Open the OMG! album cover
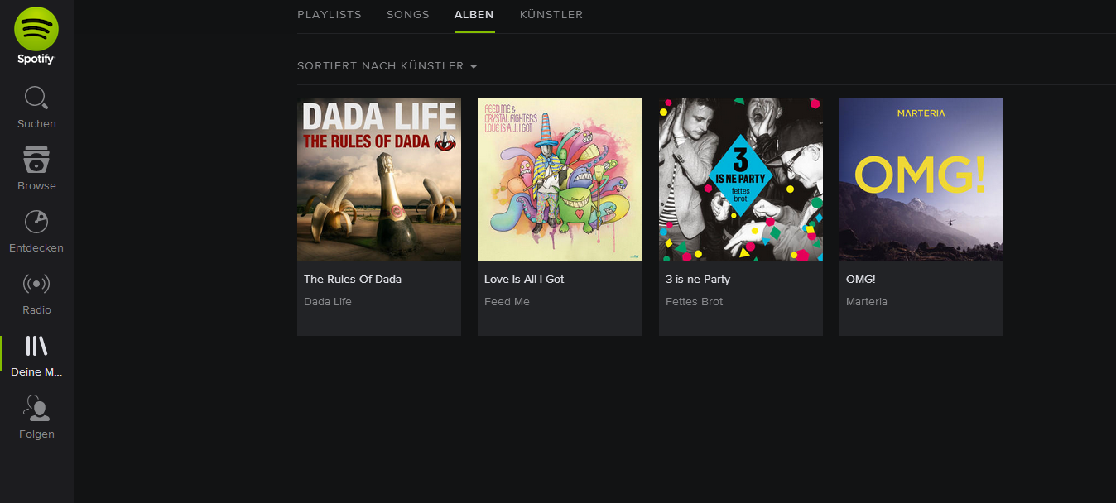The image size is (1116, 503). pyautogui.click(x=921, y=180)
